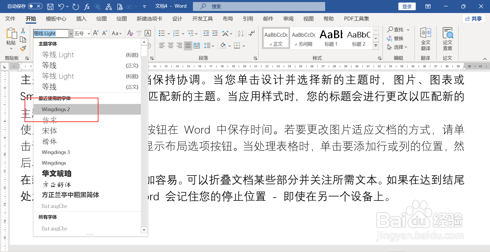The width and height of the screenshot is (490, 252).
Task: Open the PDF工具集 tab
Action: (357, 19)
